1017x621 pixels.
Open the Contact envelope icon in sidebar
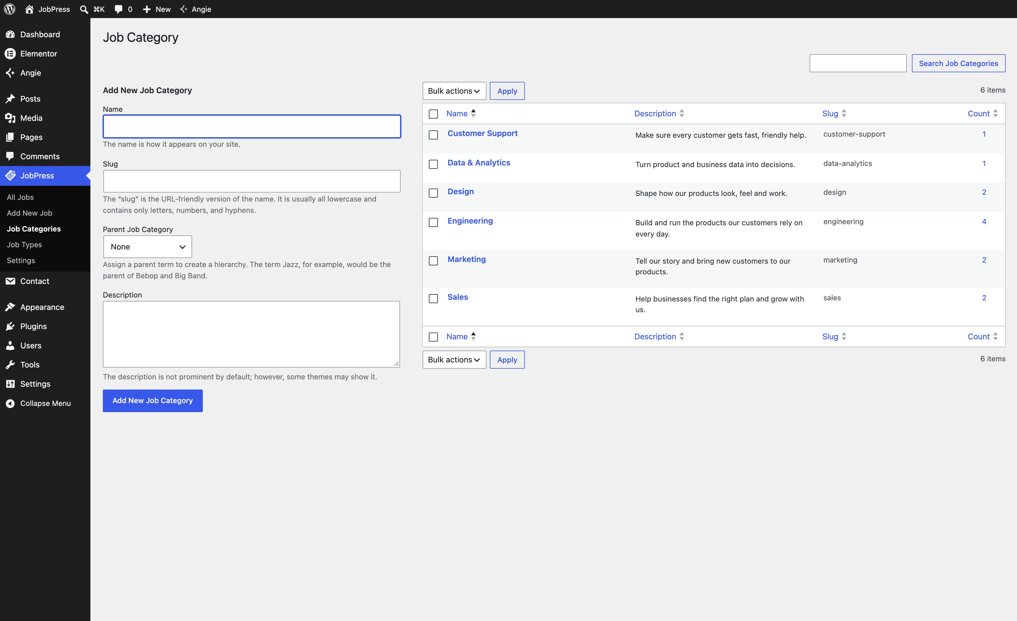[10, 281]
